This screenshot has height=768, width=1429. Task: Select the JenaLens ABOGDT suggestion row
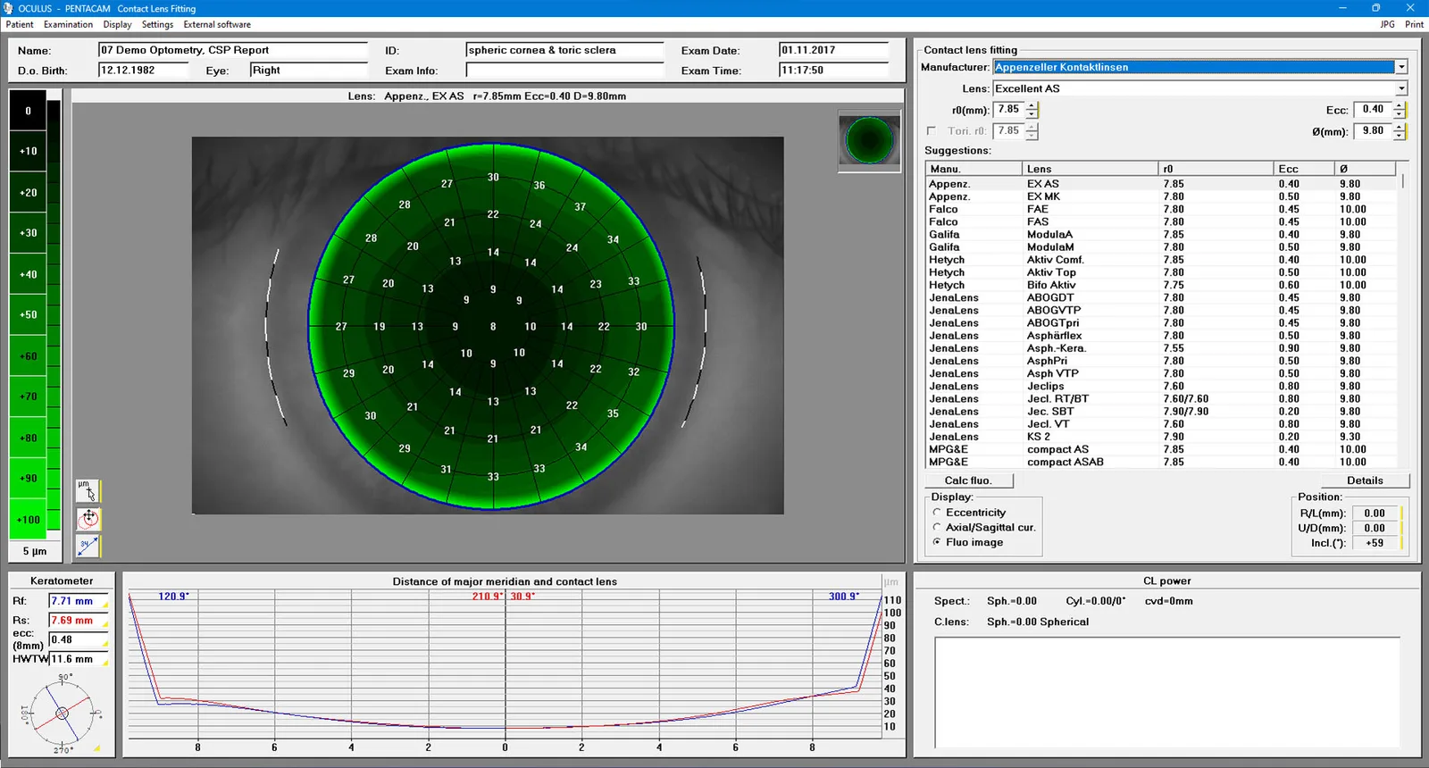[1161, 297]
